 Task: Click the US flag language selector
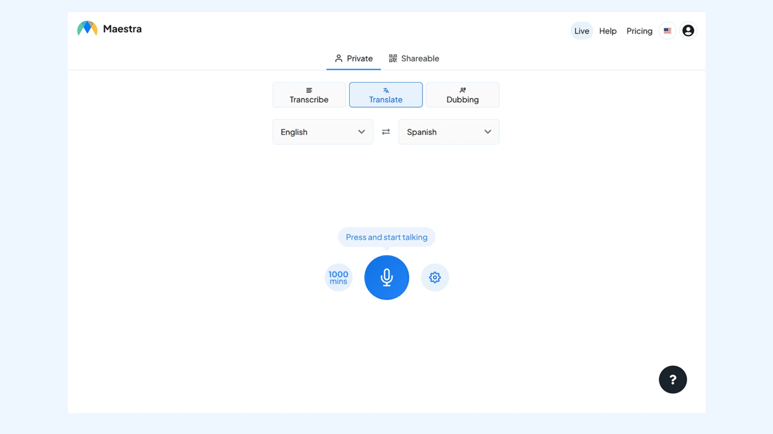[x=667, y=31]
